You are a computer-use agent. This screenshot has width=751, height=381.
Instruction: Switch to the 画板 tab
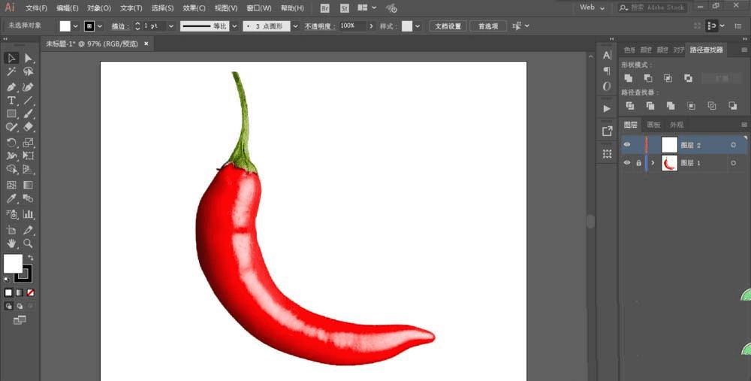[x=653, y=125]
